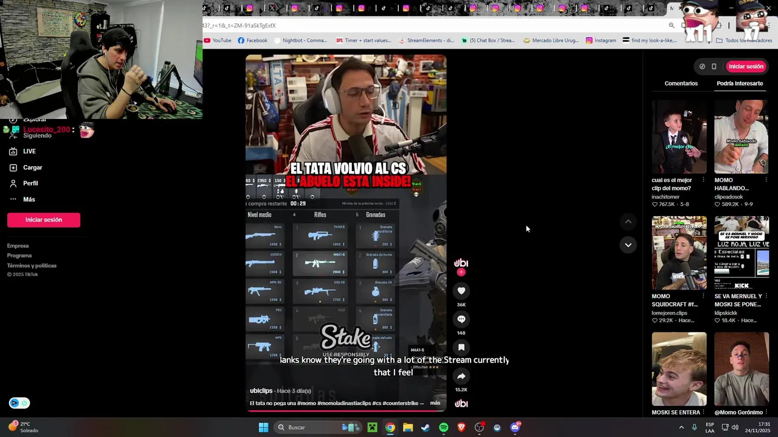Click the compass icon beside Iniciar sesión
The width and height of the screenshot is (778, 437).
point(702,67)
